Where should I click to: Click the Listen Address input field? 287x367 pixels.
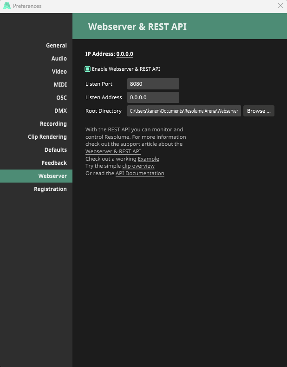[x=153, y=97]
